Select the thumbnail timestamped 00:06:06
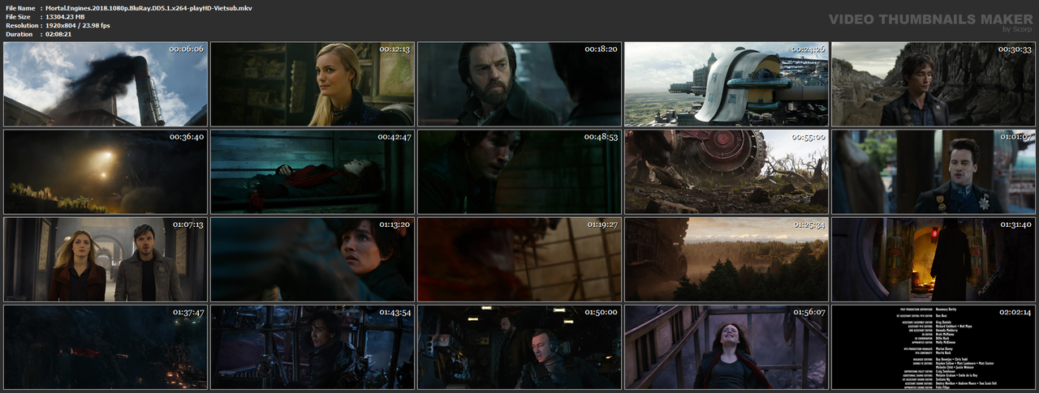The height and width of the screenshot is (393, 1039). tap(106, 83)
